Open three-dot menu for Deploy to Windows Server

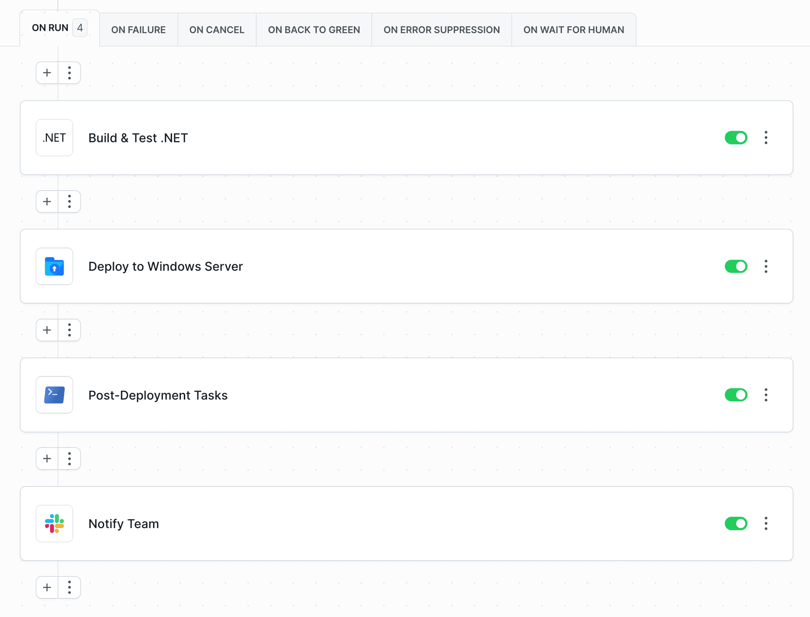[766, 266]
